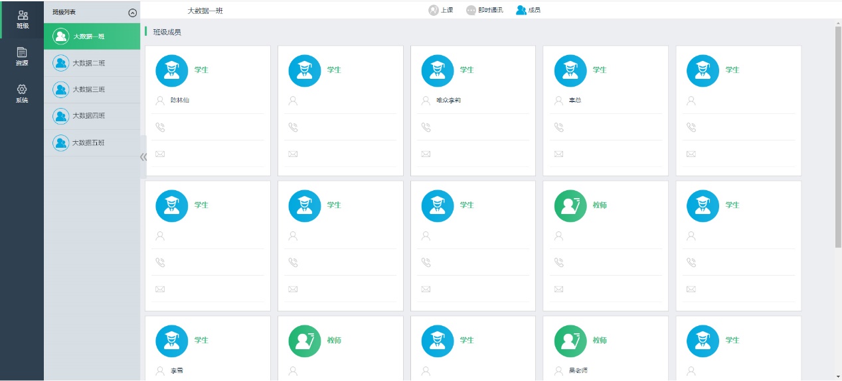Switch to the 上课 tab
The width and height of the screenshot is (842, 381).
click(x=441, y=10)
